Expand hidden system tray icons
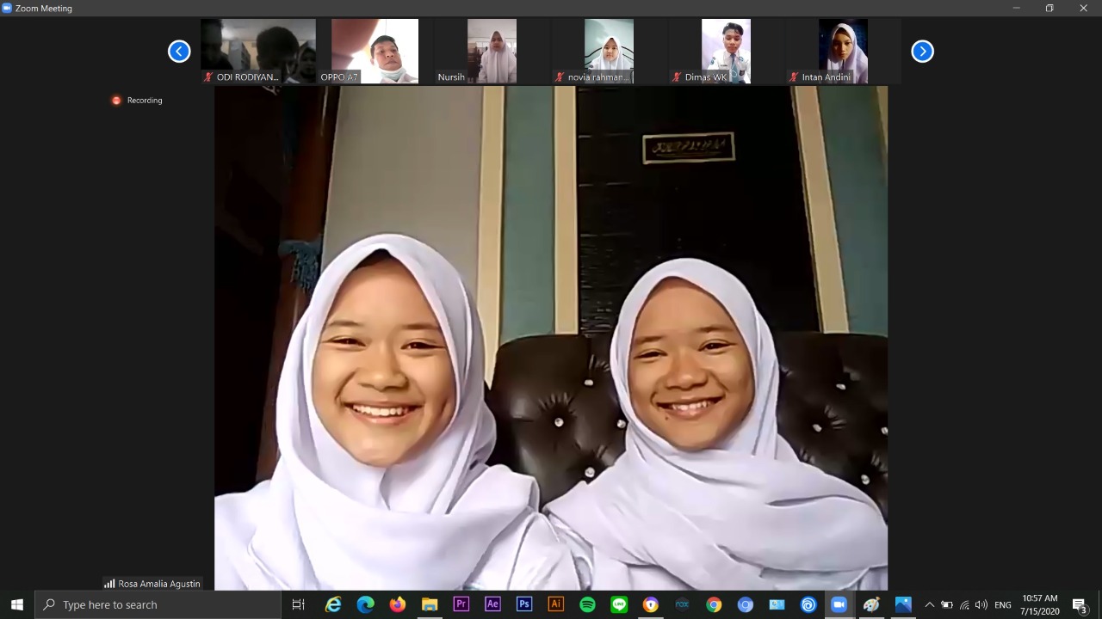Viewport: 1102px width, 619px height. pyautogui.click(x=929, y=604)
